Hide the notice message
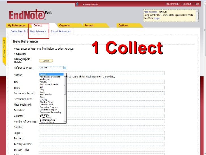This screenshot has height=155, width=206. point(151,12)
